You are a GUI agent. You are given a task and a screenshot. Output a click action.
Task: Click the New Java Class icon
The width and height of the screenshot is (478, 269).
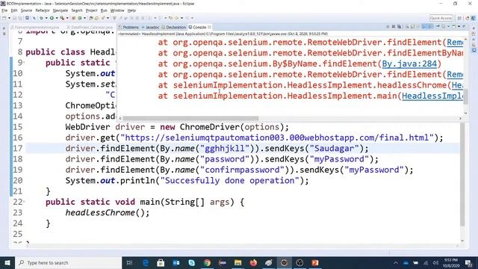coord(80,18)
